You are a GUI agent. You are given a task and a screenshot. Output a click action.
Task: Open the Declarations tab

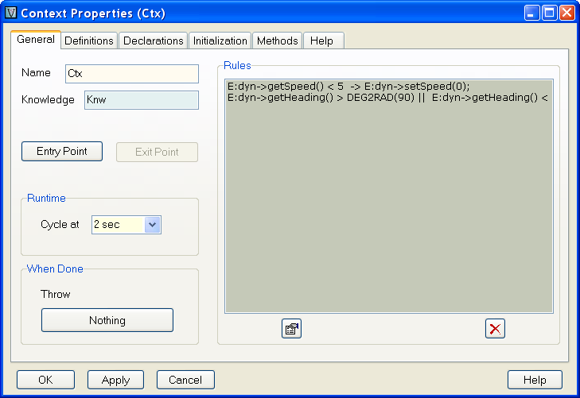coord(154,41)
